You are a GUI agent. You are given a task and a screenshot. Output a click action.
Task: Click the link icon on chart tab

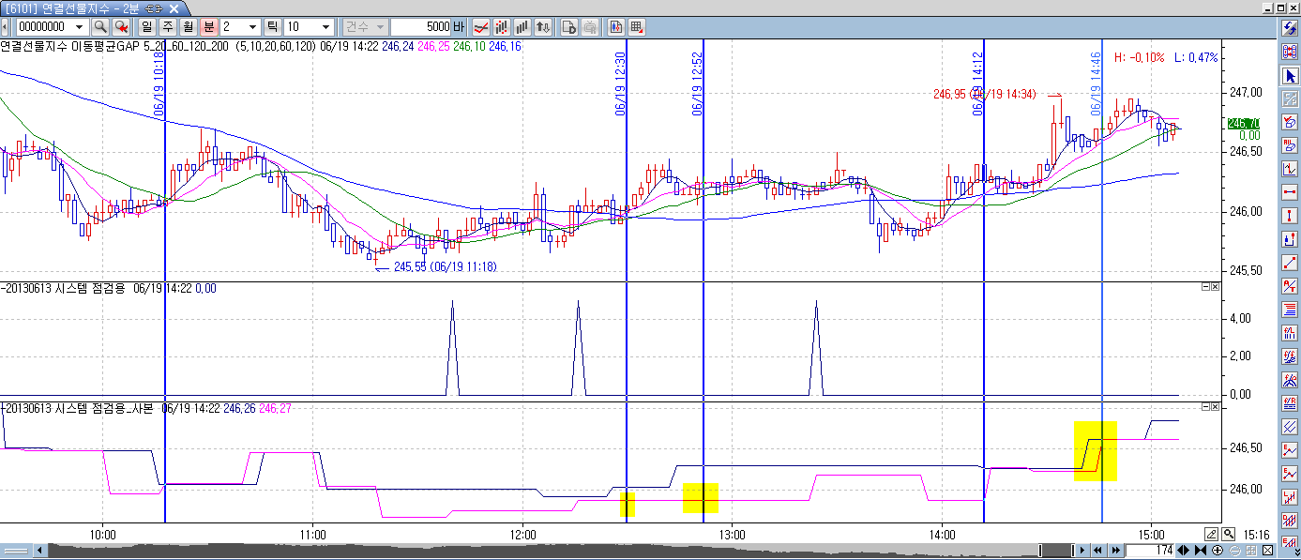tap(156, 8)
